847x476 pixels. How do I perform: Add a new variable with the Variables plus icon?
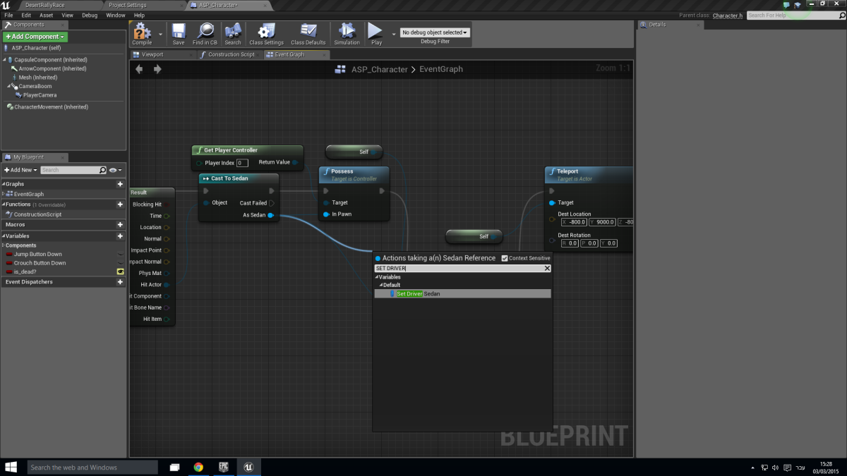(120, 236)
